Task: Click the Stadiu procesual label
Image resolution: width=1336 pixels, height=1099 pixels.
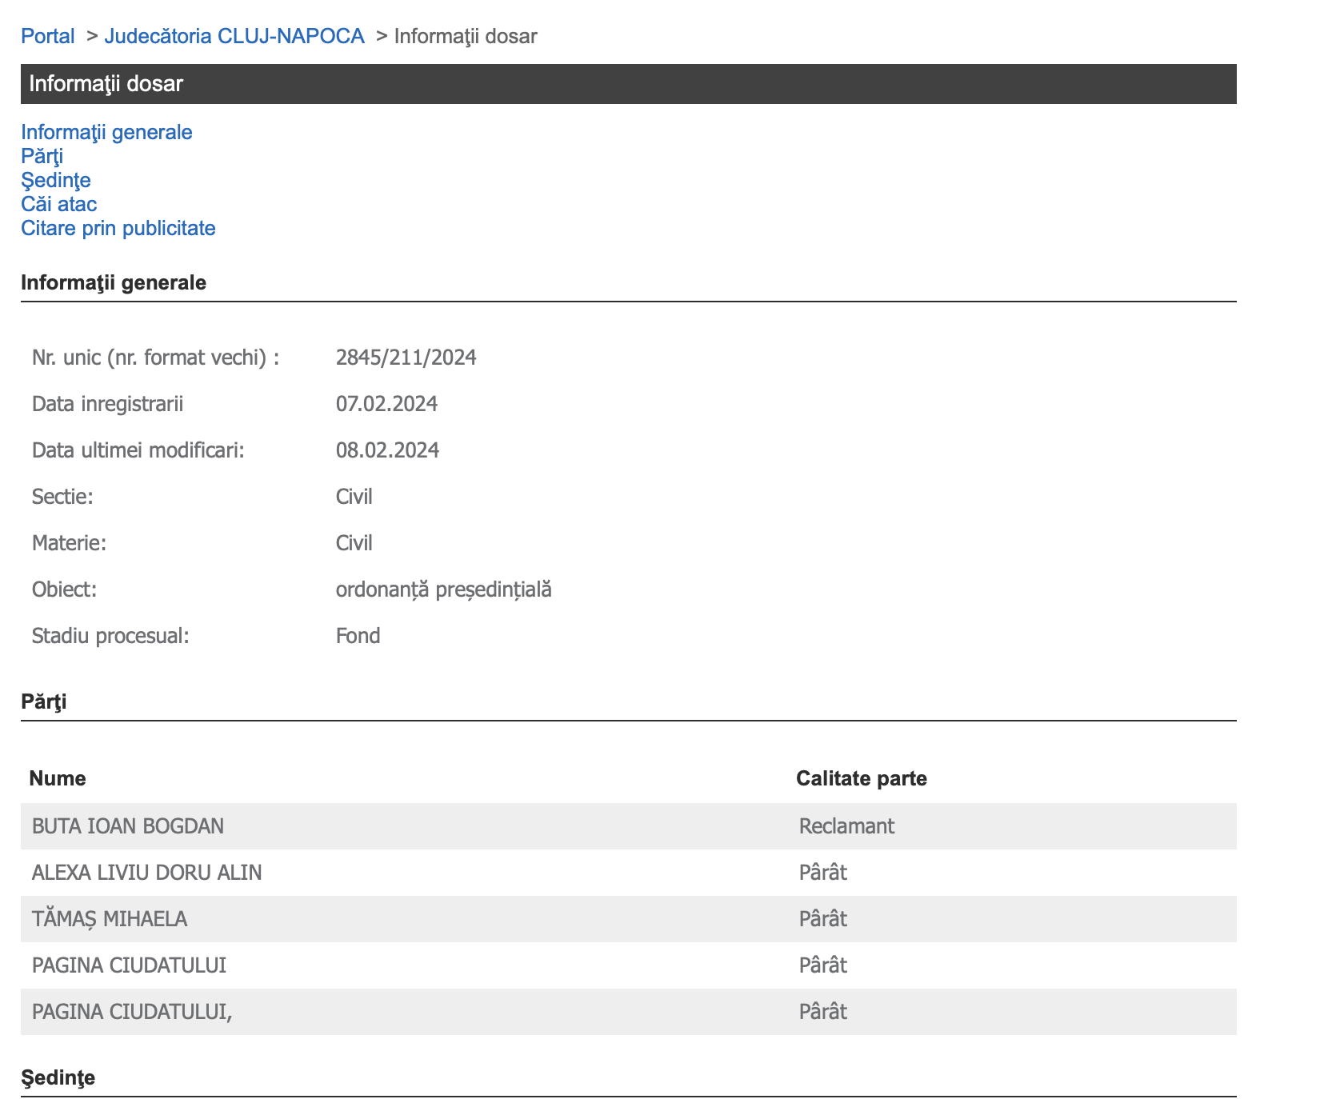Action: pyautogui.click(x=110, y=636)
